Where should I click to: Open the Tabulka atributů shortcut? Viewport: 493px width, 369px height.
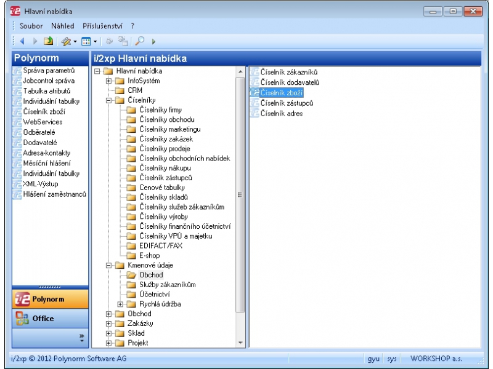(47, 91)
